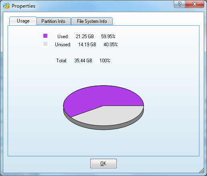Click the gray Unused color swatch
The width and height of the screenshot is (207, 176).
(45, 44)
